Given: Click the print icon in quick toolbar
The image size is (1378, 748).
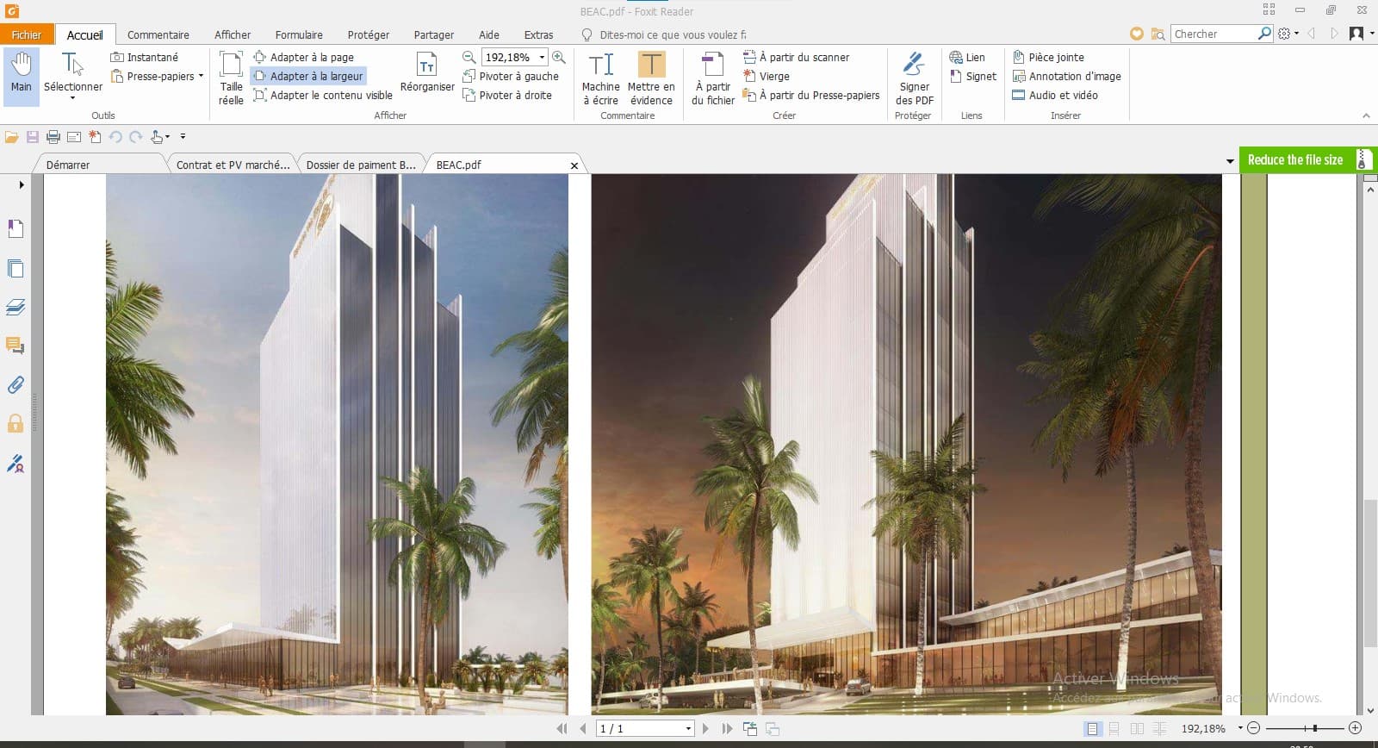Looking at the screenshot, I should 53,137.
